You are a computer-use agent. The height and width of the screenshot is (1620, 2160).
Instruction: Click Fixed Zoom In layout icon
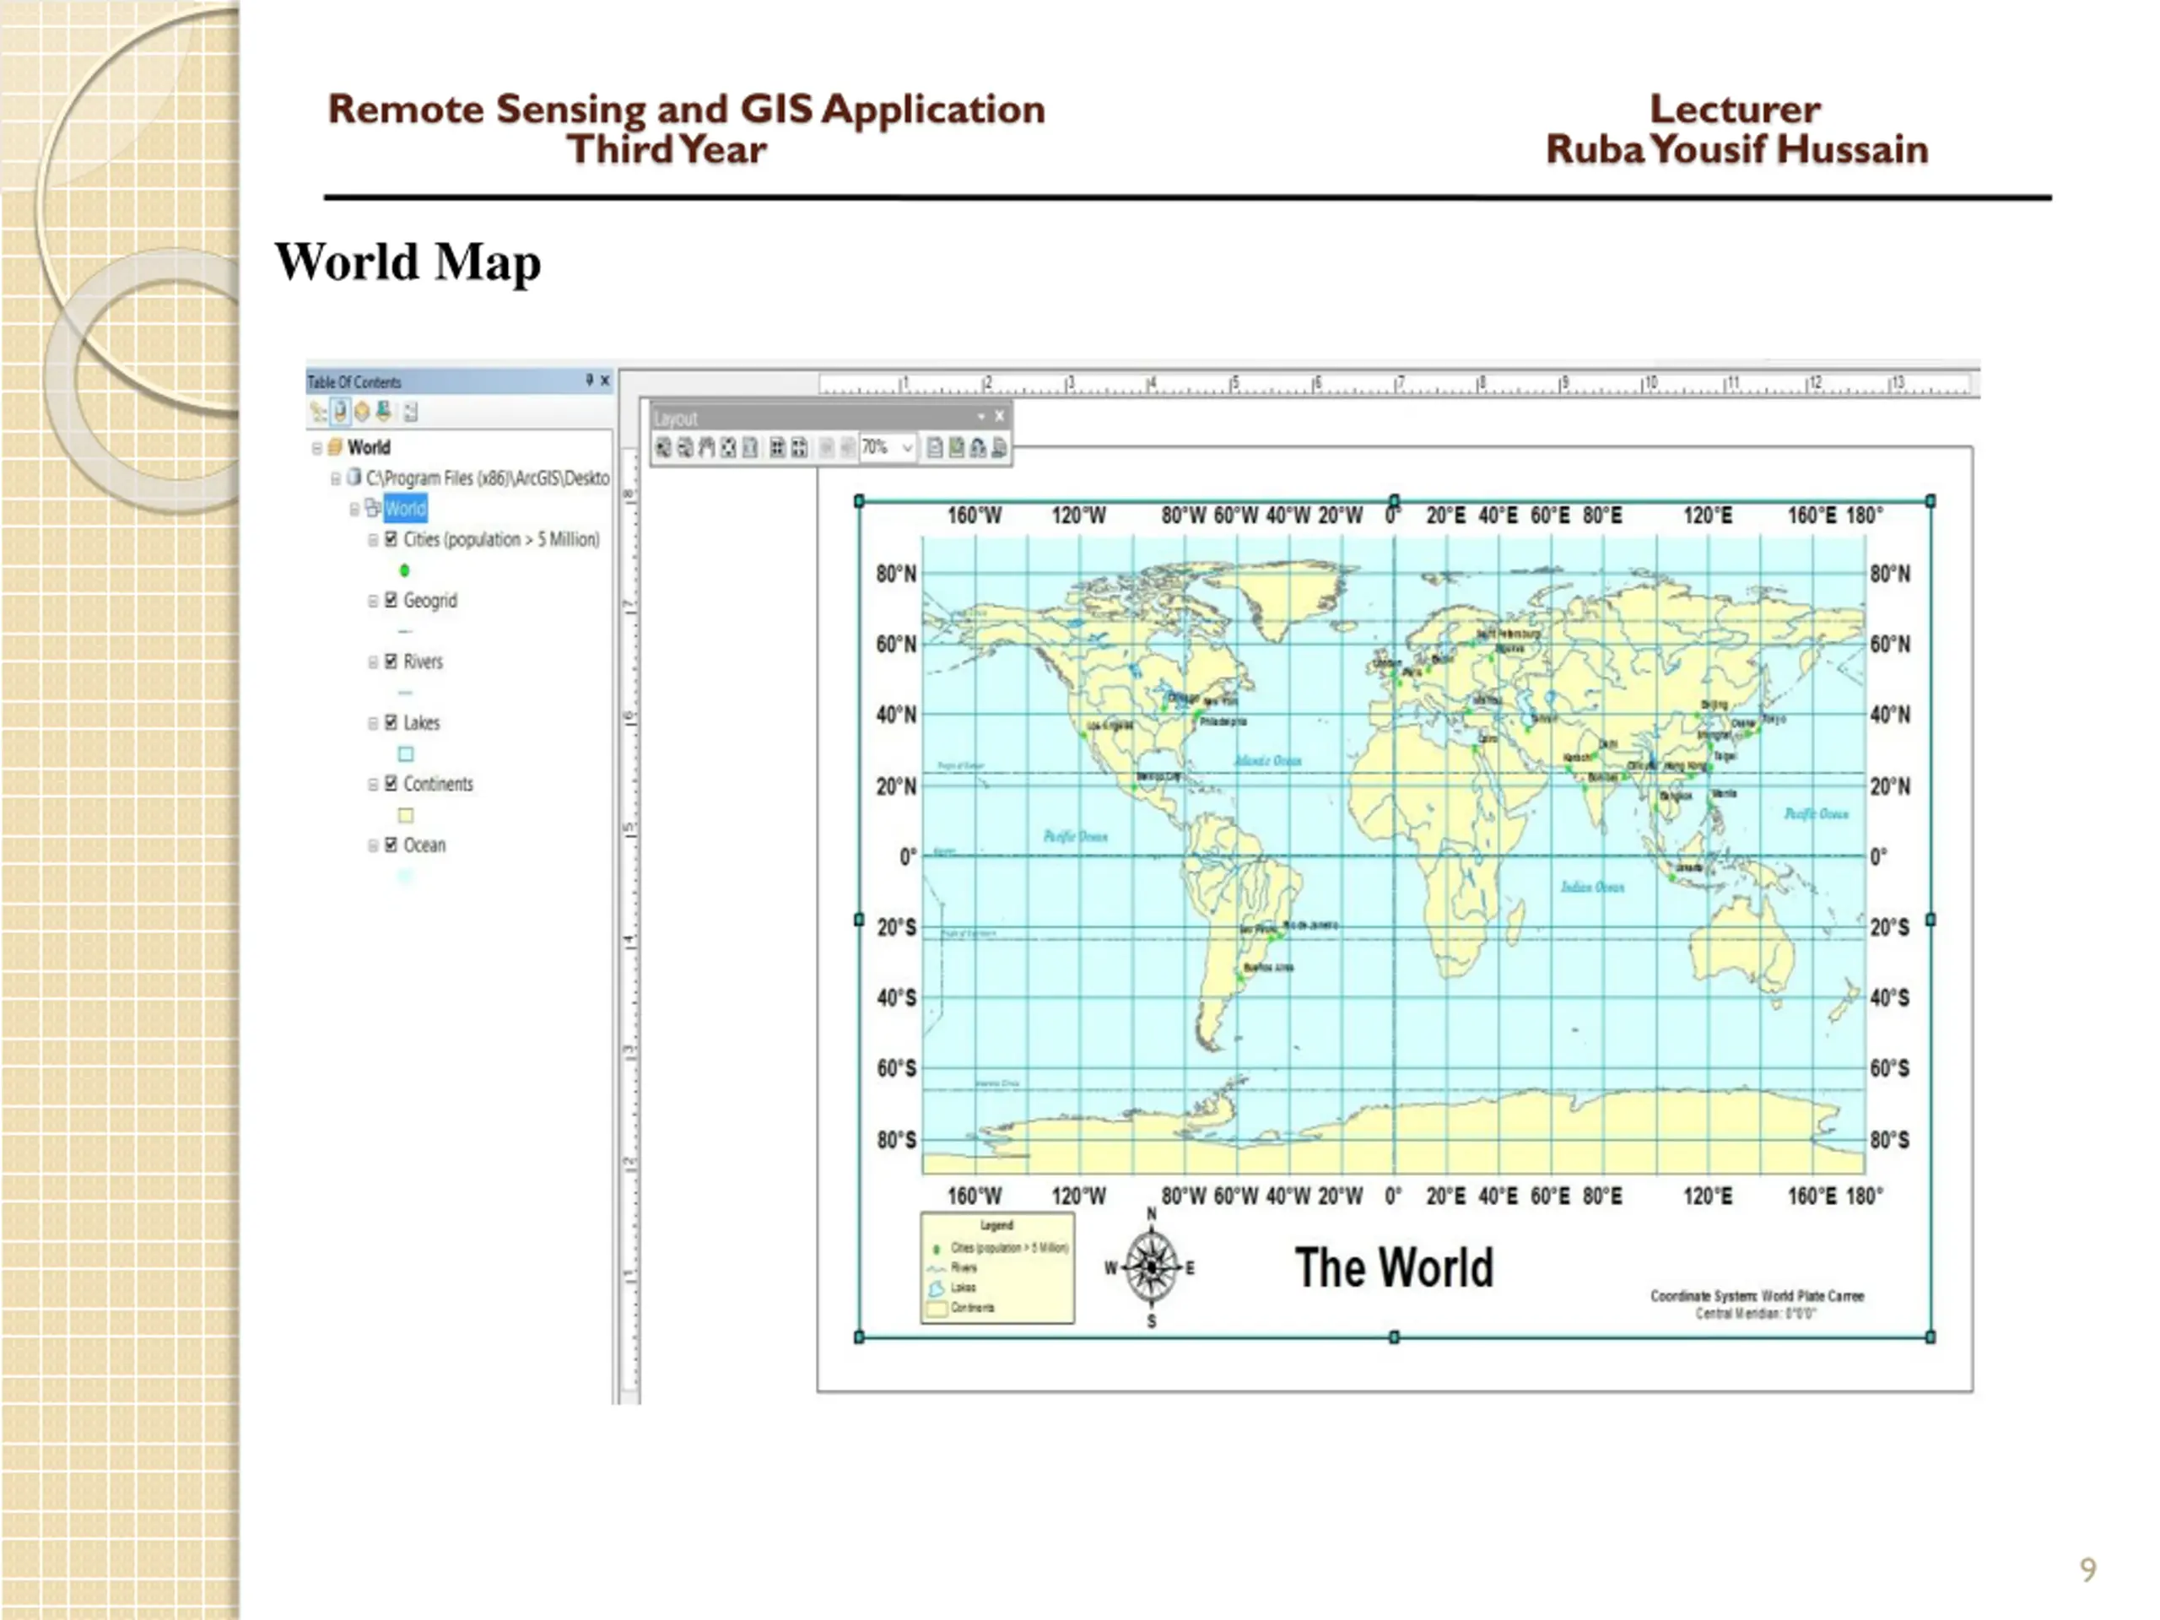(778, 448)
